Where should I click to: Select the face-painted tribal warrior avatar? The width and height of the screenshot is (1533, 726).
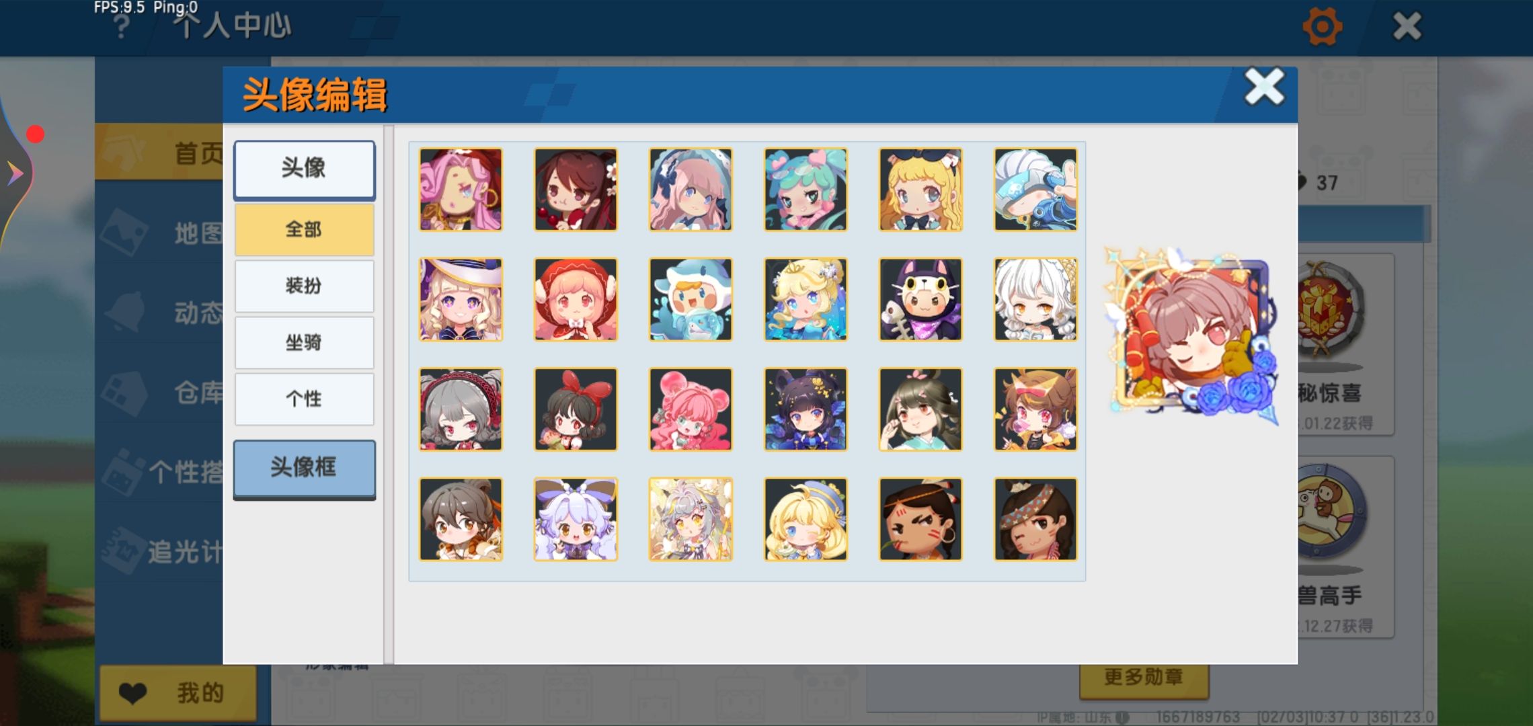pos(920,519)
